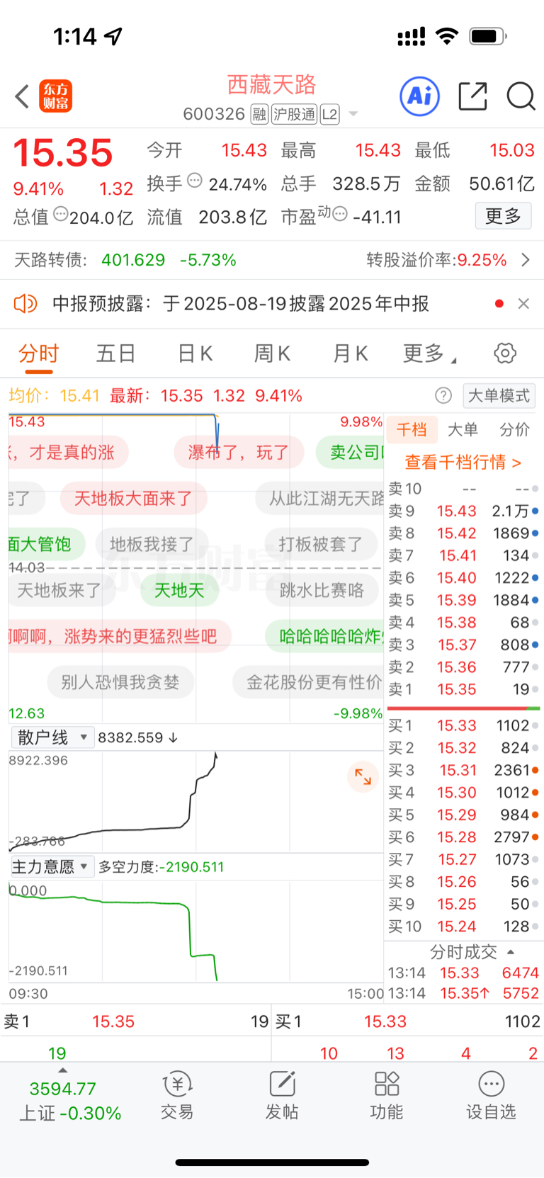This screenshot has width=544, height=1178.
Task: Open 查看千档行情 link
Action: coord(463,463)
